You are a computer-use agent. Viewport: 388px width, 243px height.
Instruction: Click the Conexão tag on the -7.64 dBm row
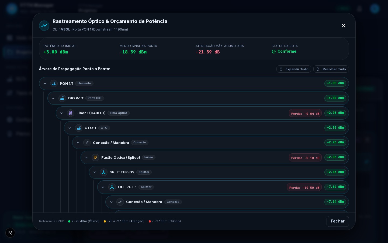click(x=173, y=202)
